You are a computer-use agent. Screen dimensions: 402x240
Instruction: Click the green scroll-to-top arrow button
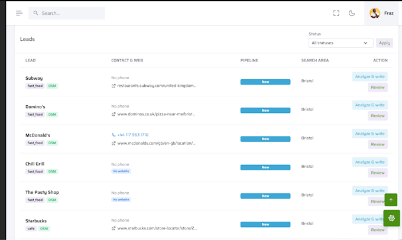coord(391,200)
